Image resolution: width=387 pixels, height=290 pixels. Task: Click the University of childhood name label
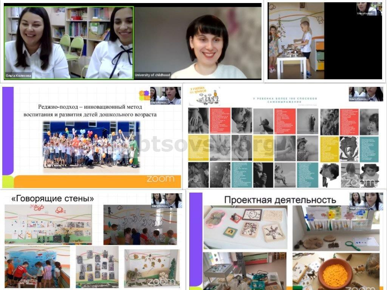[x=153, y=75]
